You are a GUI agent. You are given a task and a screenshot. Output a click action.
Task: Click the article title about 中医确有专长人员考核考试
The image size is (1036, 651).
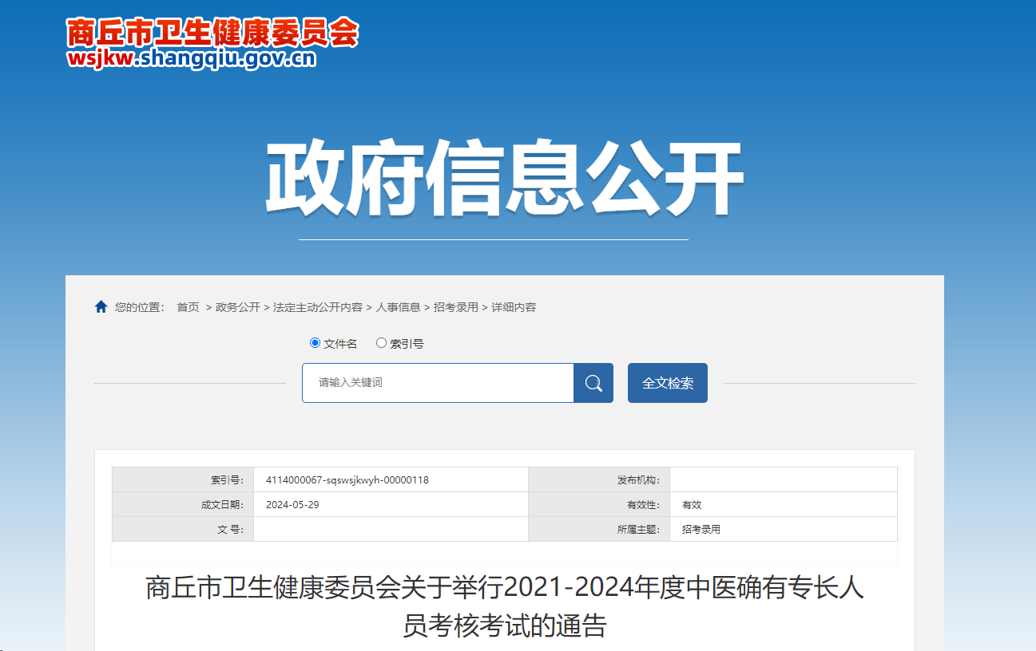(x=505, y=607)
